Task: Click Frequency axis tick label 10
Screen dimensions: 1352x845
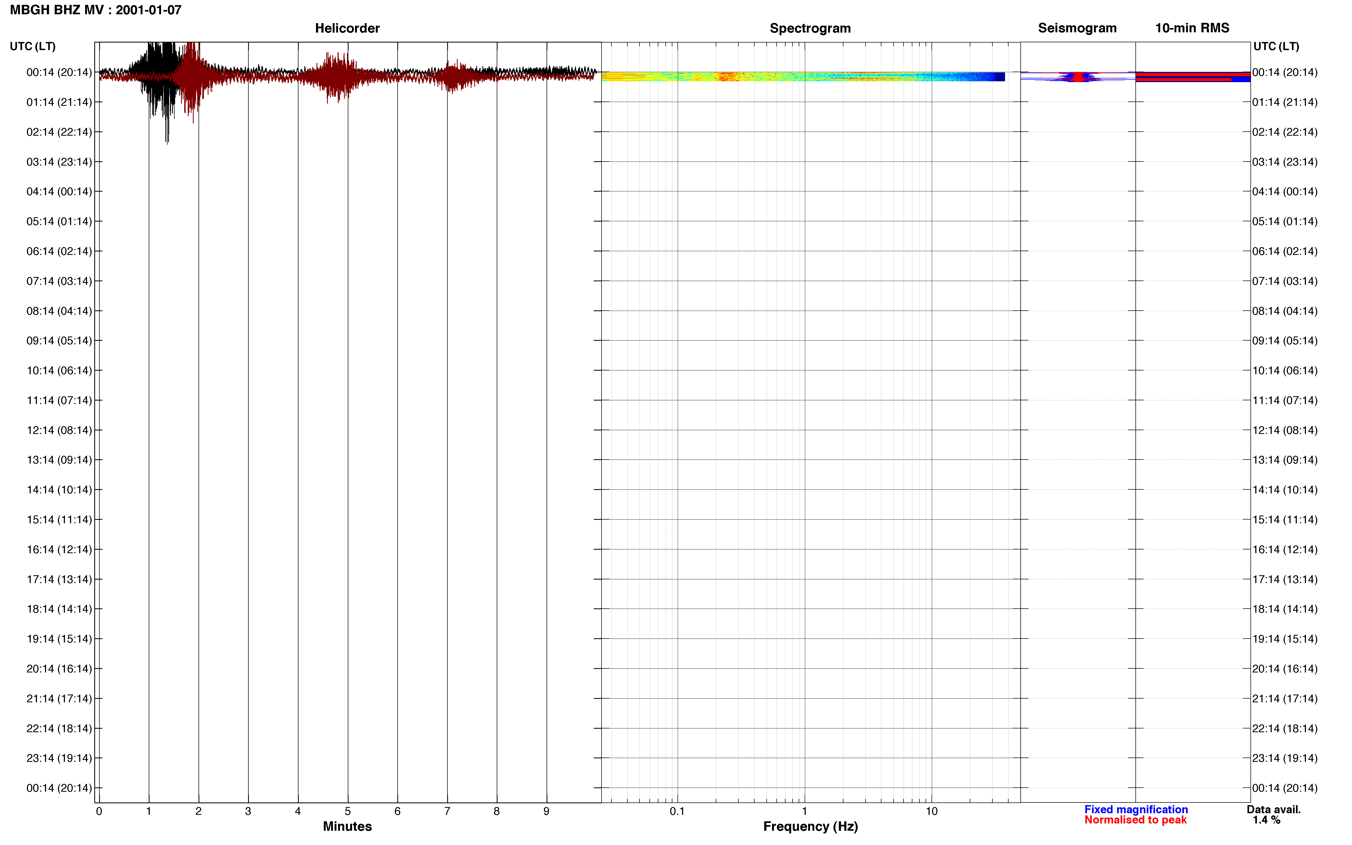Action: point(932,811)
